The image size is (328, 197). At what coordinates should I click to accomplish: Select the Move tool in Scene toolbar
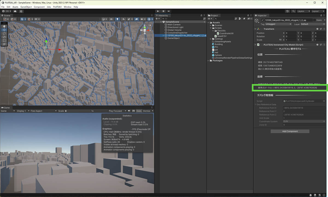[x=4, y=30]
